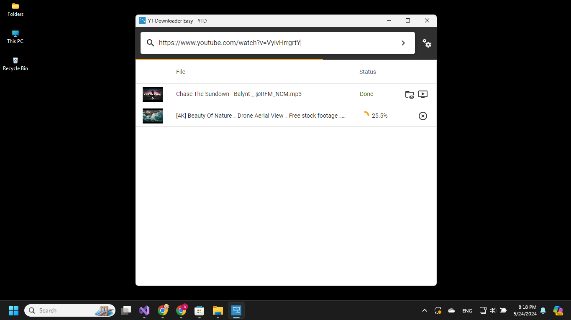The height and width of the screenshot is (320, 571).
Task: Click ENG language indicator
Action: [x=467, y=311]
